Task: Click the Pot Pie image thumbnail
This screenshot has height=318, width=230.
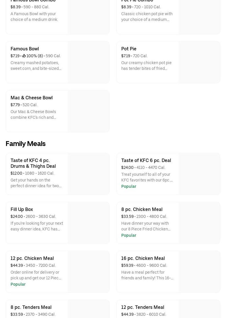Action: coord(199,62)
